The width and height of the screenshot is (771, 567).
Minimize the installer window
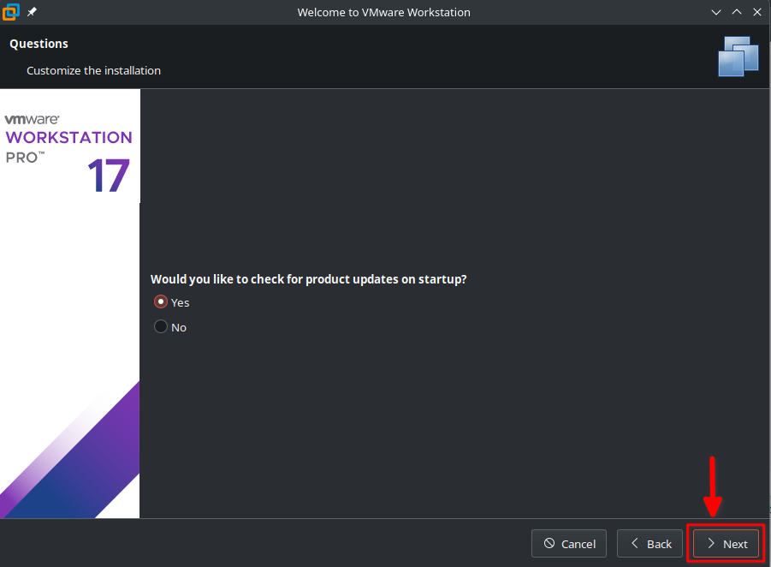click(x=716, y=12)
